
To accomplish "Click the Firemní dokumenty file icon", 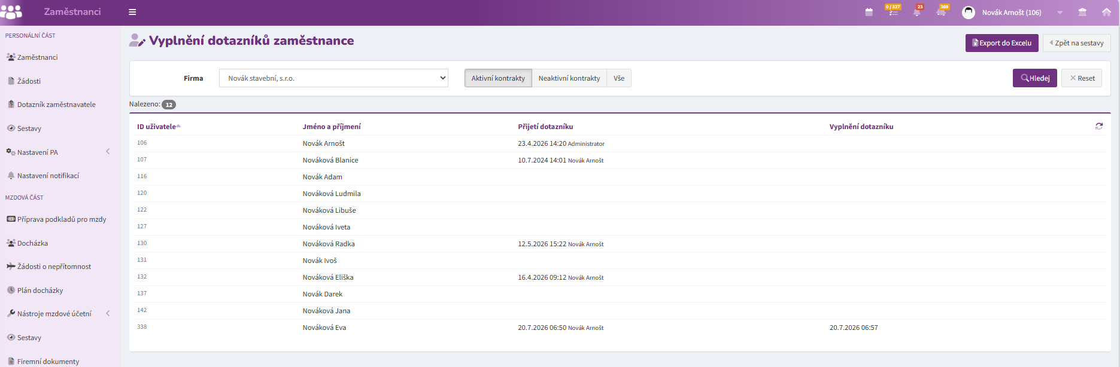I will click(11, 361).
